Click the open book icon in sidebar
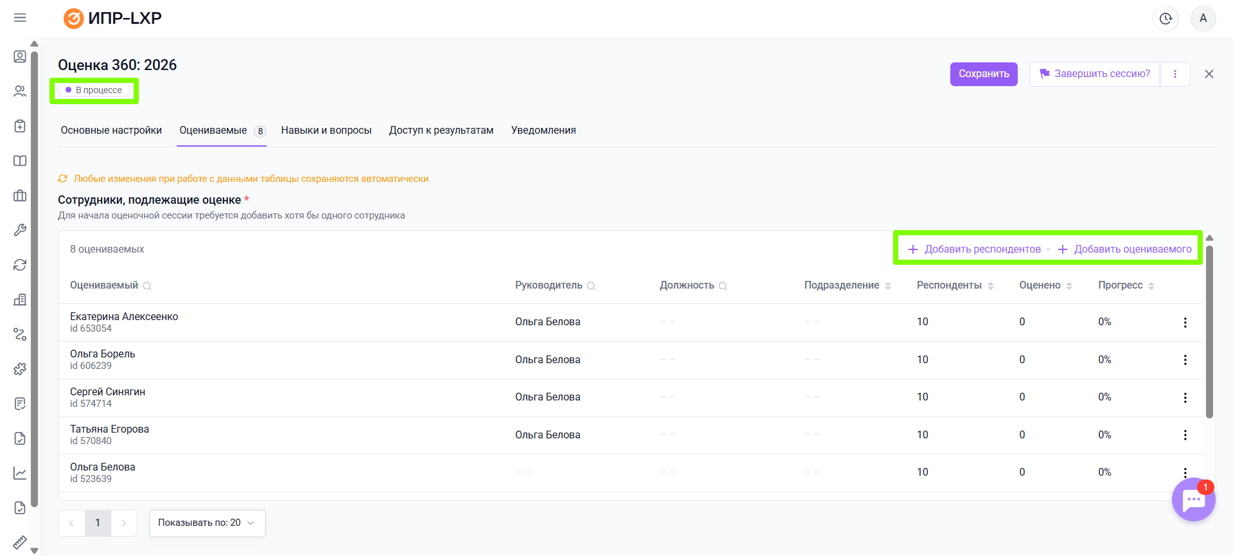Viewport: 1233px width, 556px height. (20, 161)
